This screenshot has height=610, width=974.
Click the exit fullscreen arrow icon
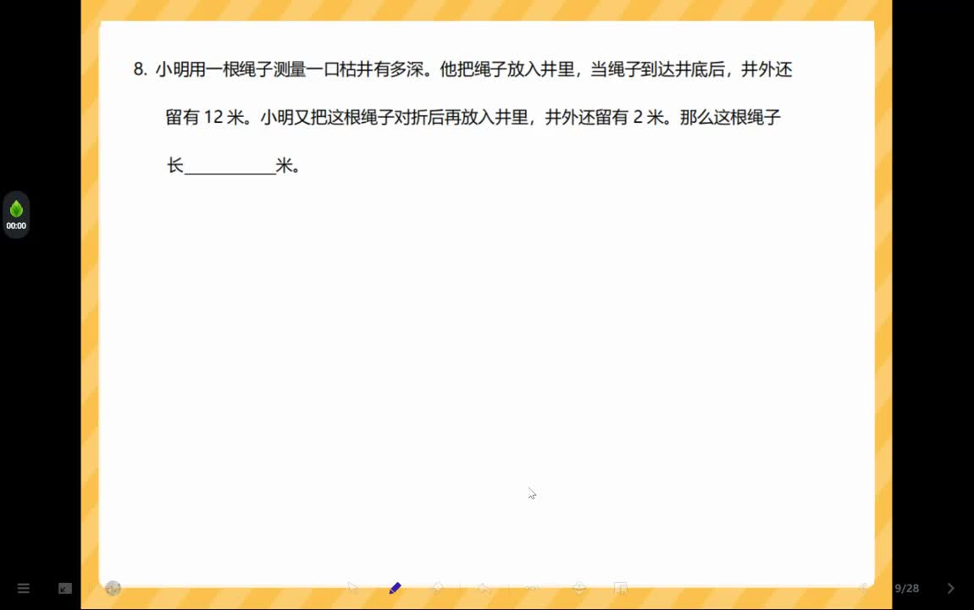(65, 588)
